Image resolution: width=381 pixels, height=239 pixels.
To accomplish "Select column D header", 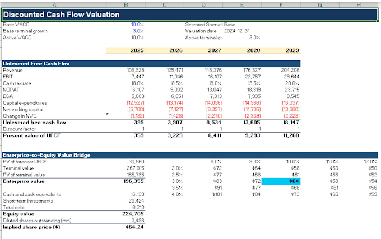I will pyautogui.click(x=203, y=4).
